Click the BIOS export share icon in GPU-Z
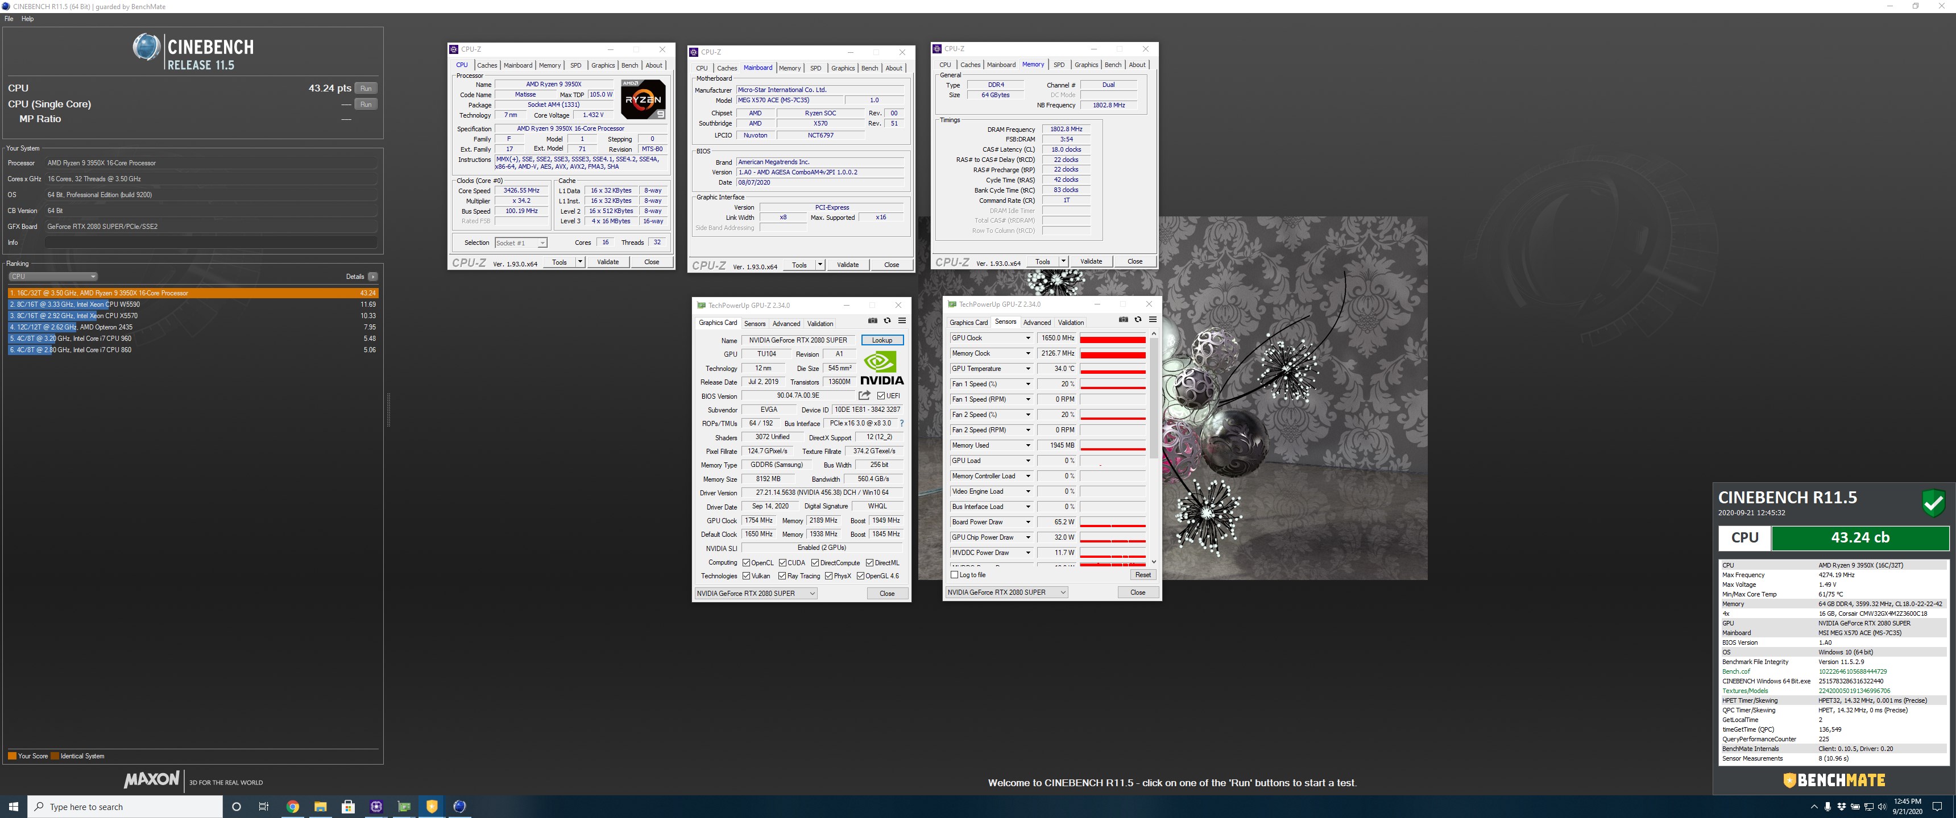 tap(864, 395)
